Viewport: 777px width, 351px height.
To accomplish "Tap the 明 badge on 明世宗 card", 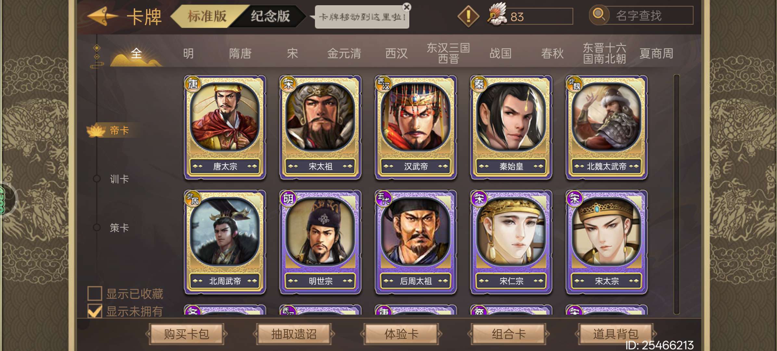I will [288, 199].
